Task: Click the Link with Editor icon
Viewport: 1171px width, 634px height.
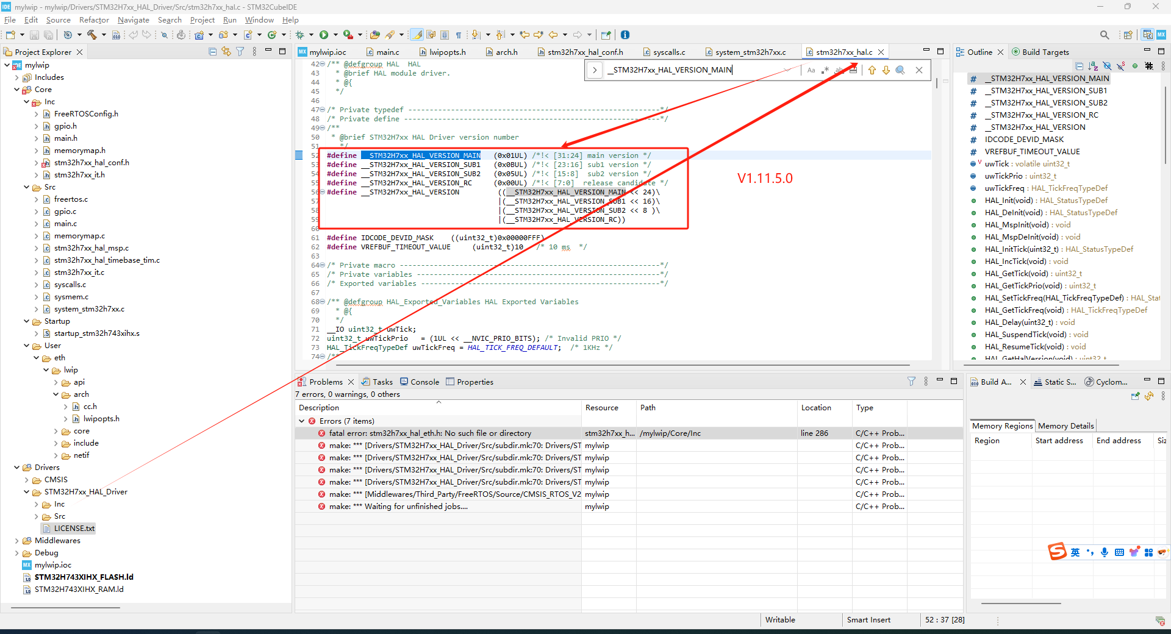Action: (x=226, y=52)
